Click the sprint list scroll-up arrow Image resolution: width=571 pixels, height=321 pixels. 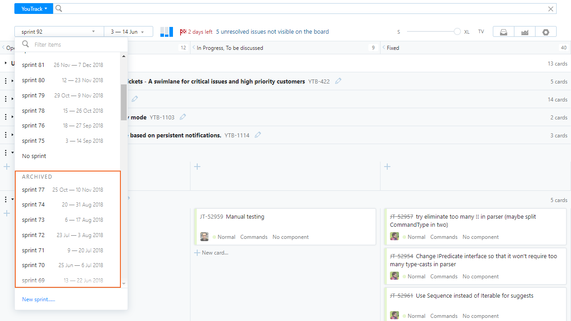click(x=124, y=55)
